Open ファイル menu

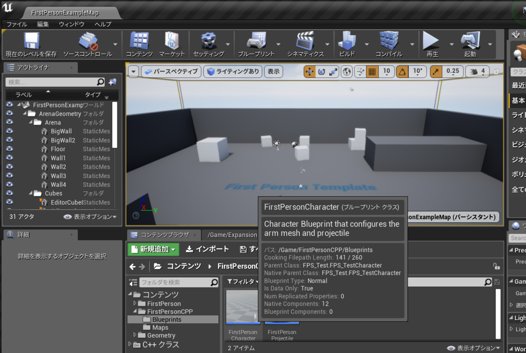pos(17,24)
